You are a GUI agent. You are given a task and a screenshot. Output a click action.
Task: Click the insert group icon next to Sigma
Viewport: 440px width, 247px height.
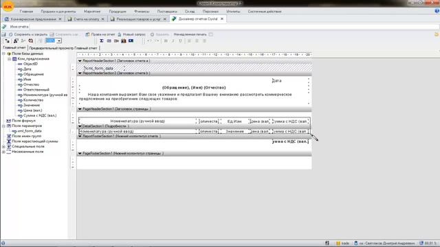109,41
